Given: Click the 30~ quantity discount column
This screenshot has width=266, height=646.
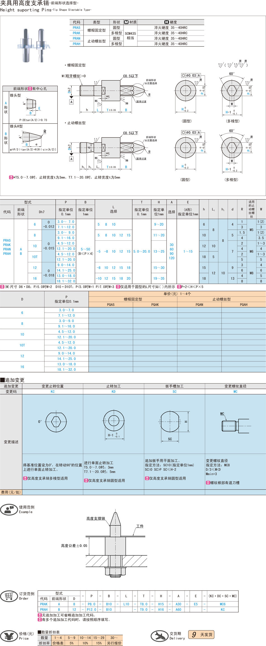Looking at the screenshot, I should click(x=114, y=638).
